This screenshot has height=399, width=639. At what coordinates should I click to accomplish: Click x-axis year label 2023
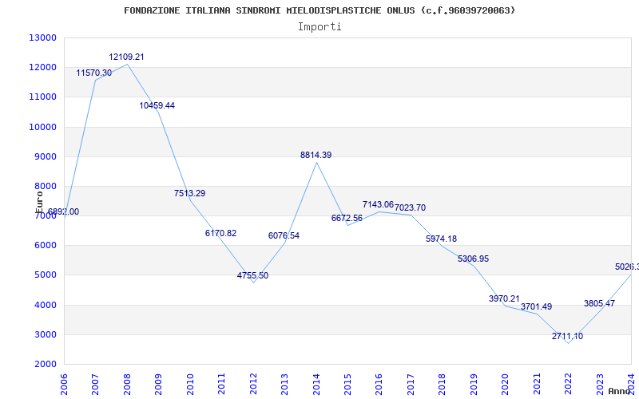pyautogui.click(x=601, y=385)
